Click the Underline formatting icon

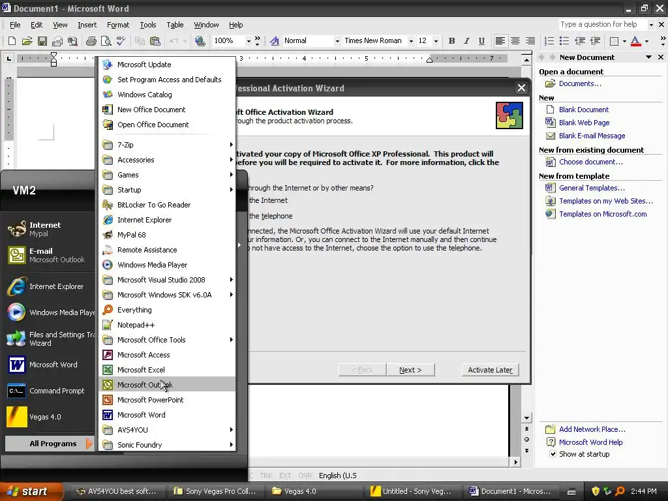coord(481,41)
